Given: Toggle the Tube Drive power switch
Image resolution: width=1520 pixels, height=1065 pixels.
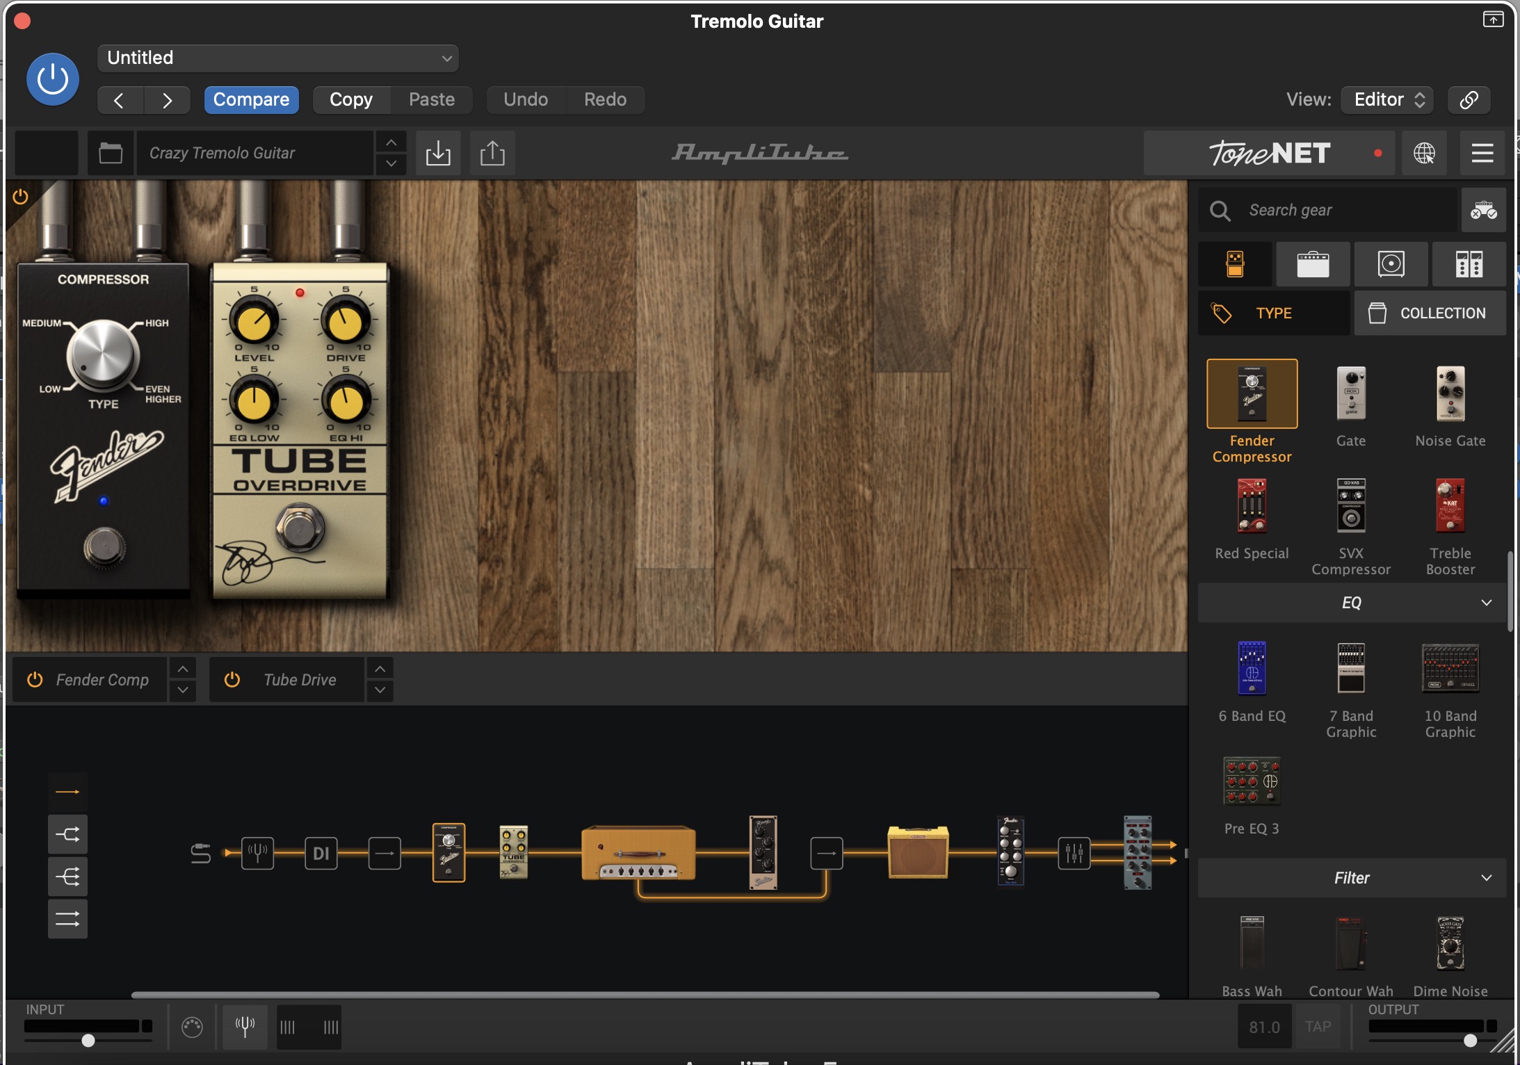Looking at the screenshot, I should coord(232,679).
